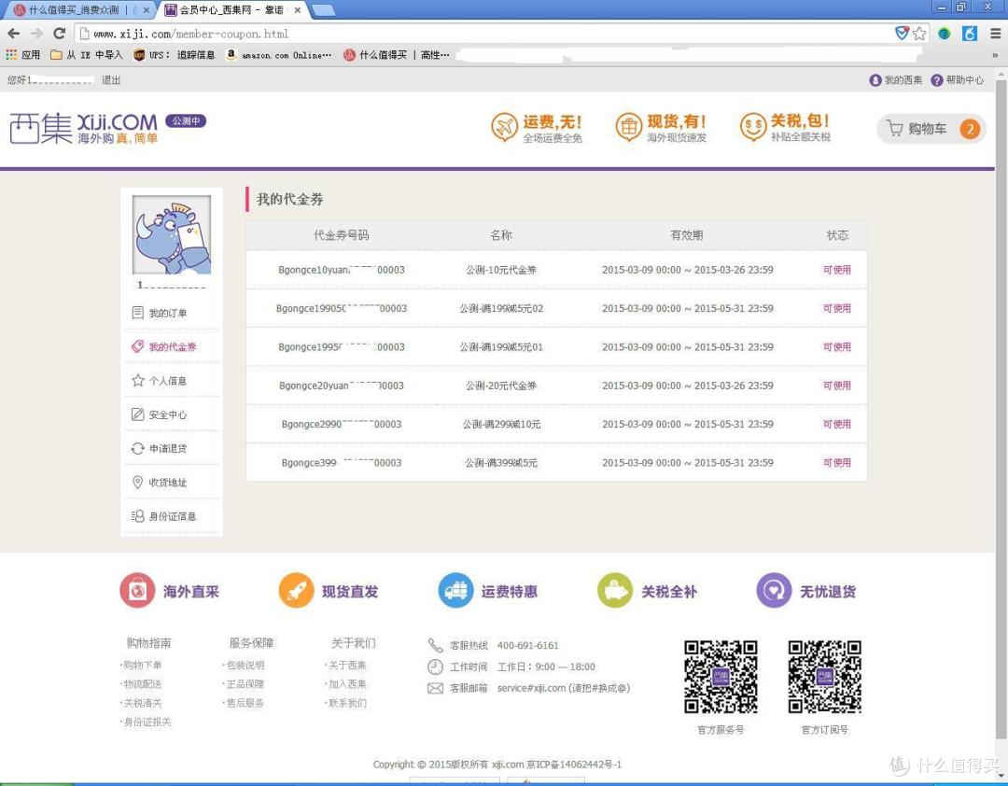Click the 运费特惠 truck icon
This screenshot has width=1008, height=786.
(x=455, y=590)
